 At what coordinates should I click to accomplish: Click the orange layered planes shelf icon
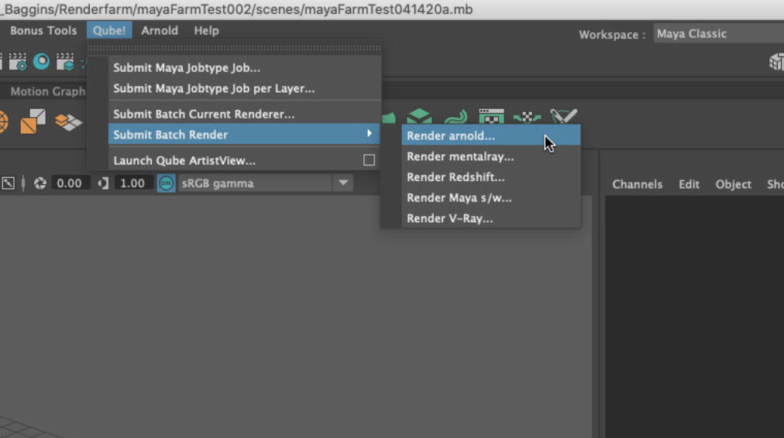[x=68, y=121]
